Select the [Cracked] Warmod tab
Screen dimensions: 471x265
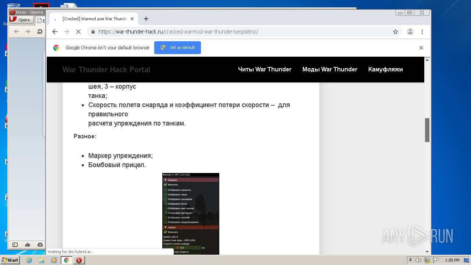tap(94, 19)
